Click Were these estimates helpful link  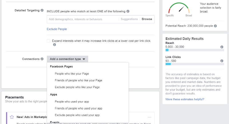[185, 99]
